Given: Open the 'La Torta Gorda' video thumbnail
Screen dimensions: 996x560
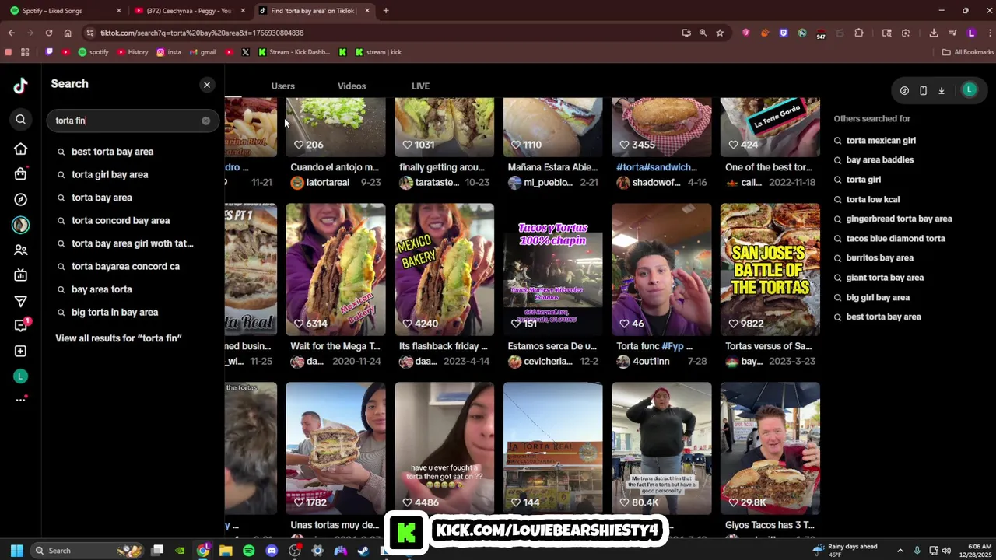Looking at the screenshot, I should click(x=770, y=127).
